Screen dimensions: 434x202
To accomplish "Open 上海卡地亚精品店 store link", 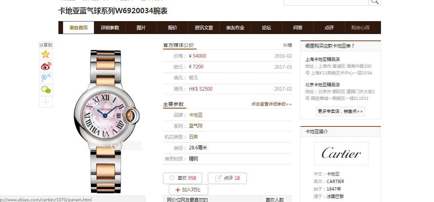I will [x=323, y=59].
